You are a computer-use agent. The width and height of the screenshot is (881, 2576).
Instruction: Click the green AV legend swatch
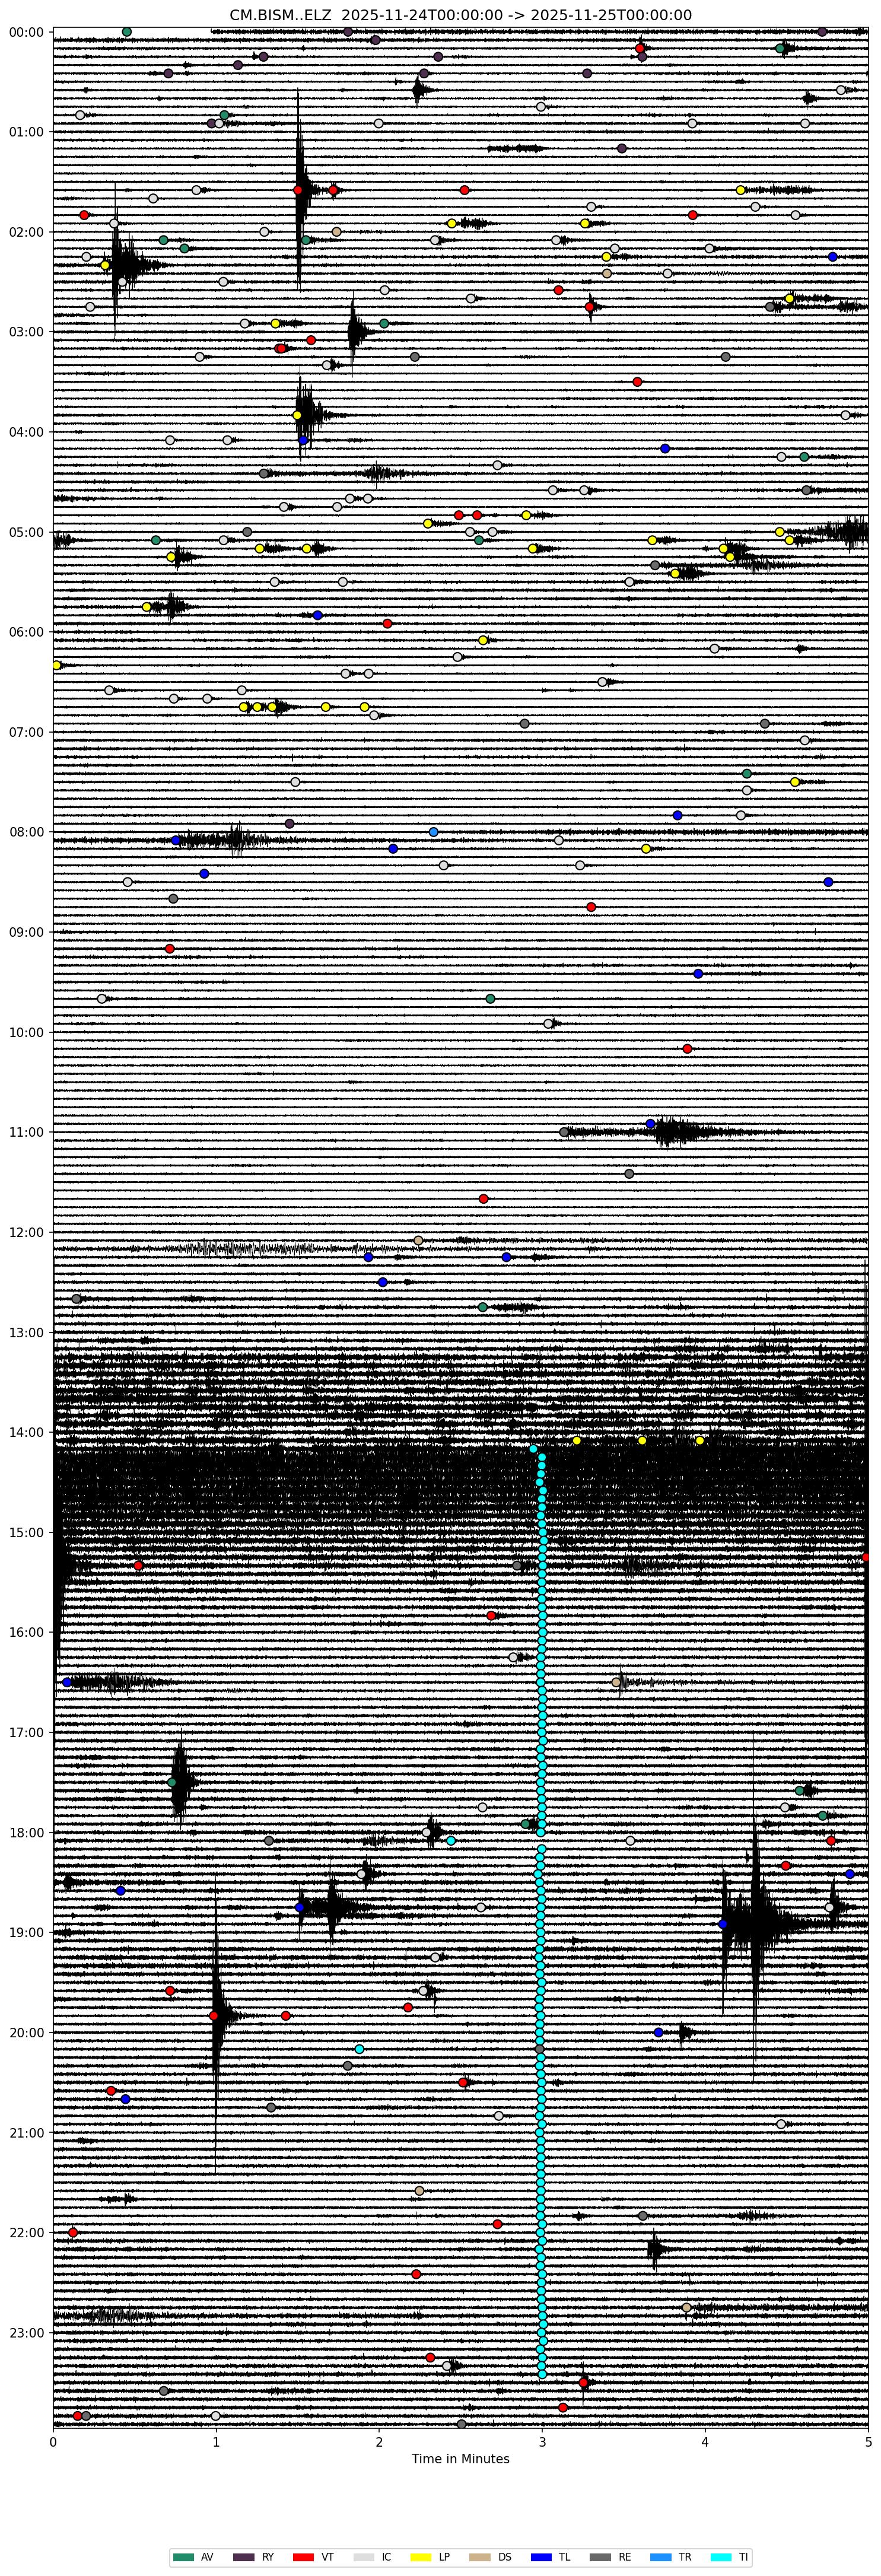coord(184,2557)
